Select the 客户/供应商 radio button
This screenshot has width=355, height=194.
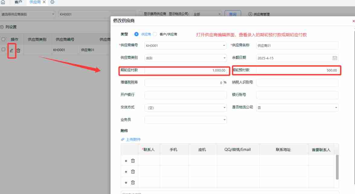[154, 34]
